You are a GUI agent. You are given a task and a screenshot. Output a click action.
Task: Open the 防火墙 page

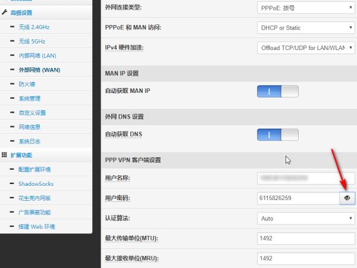(26, 84)
